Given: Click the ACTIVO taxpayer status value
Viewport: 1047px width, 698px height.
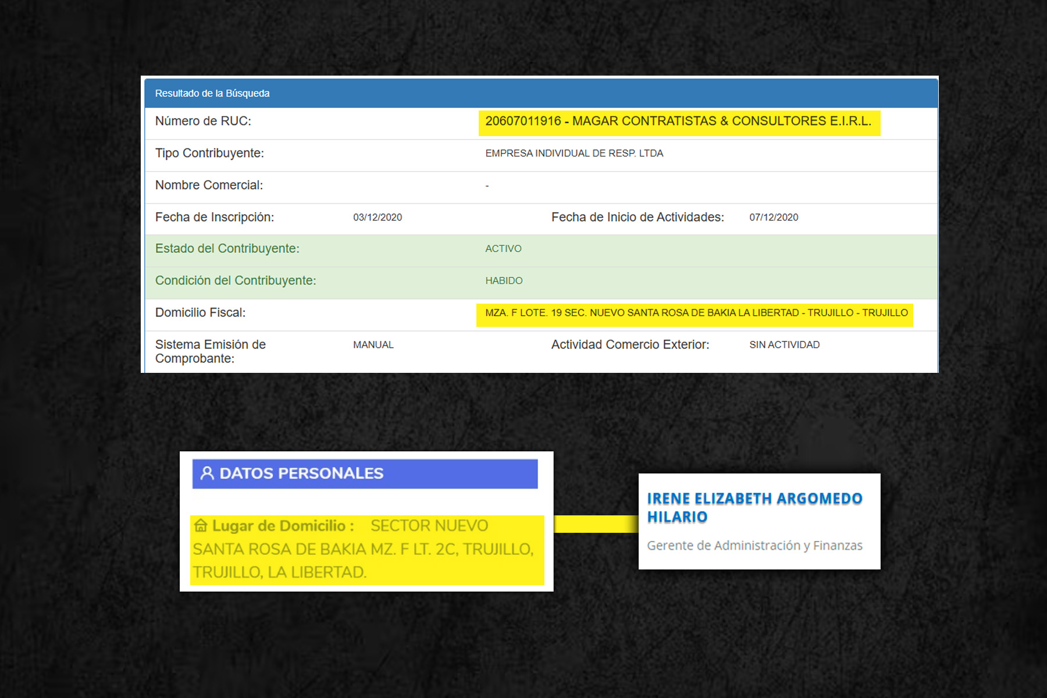Looking at the screenshot, I should point(503,249).
